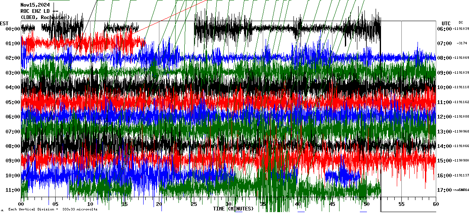Screen dimensions: 469x215
Task: Click the -3174 DC offset value
Action: pos(462,43)
